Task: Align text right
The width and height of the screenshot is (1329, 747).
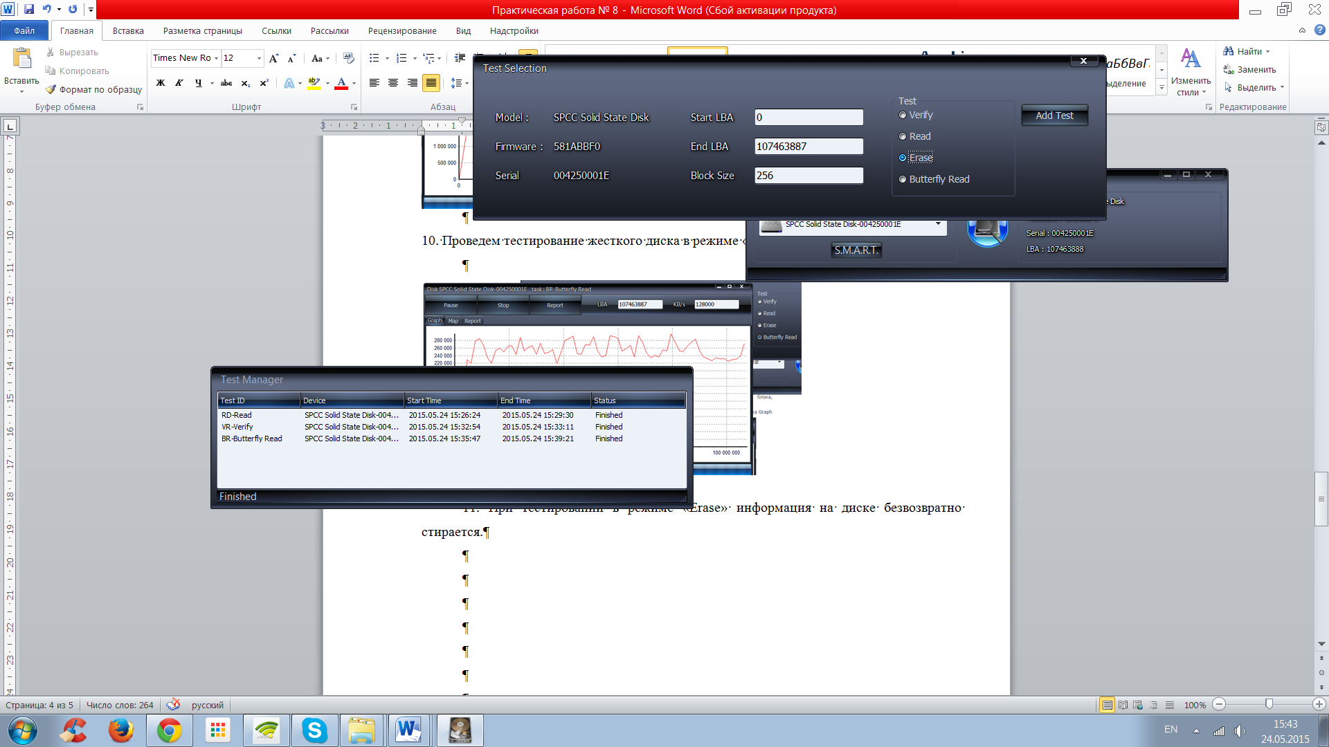Action: click(413, 83)
